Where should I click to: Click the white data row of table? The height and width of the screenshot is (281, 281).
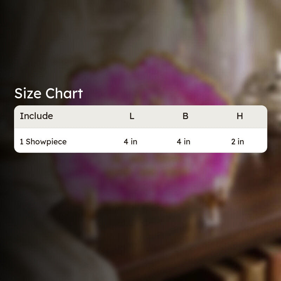(x=141, y=140)
